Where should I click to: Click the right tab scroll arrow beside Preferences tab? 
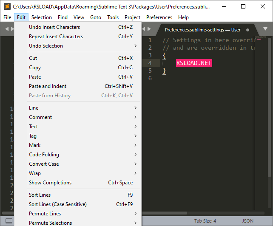(148, 29)
